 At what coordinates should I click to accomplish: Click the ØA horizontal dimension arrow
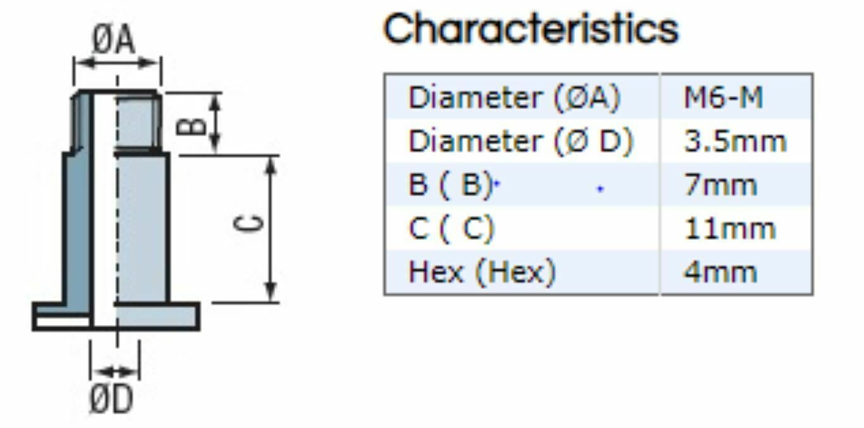pyautogui.click(x=117, y=63)
